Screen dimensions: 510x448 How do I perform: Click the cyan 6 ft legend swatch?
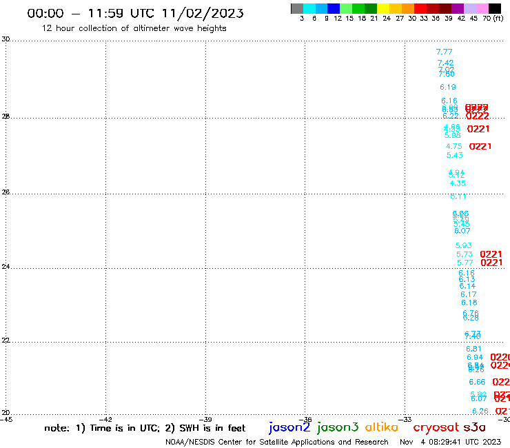click(309, 8)
